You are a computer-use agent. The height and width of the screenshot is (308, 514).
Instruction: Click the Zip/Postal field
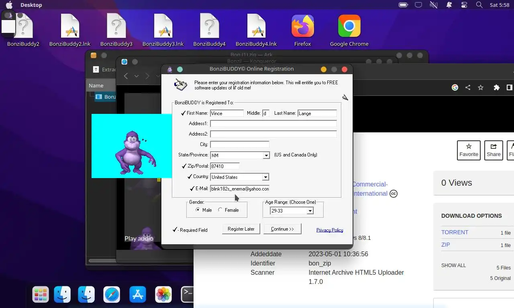coord(225,166)
